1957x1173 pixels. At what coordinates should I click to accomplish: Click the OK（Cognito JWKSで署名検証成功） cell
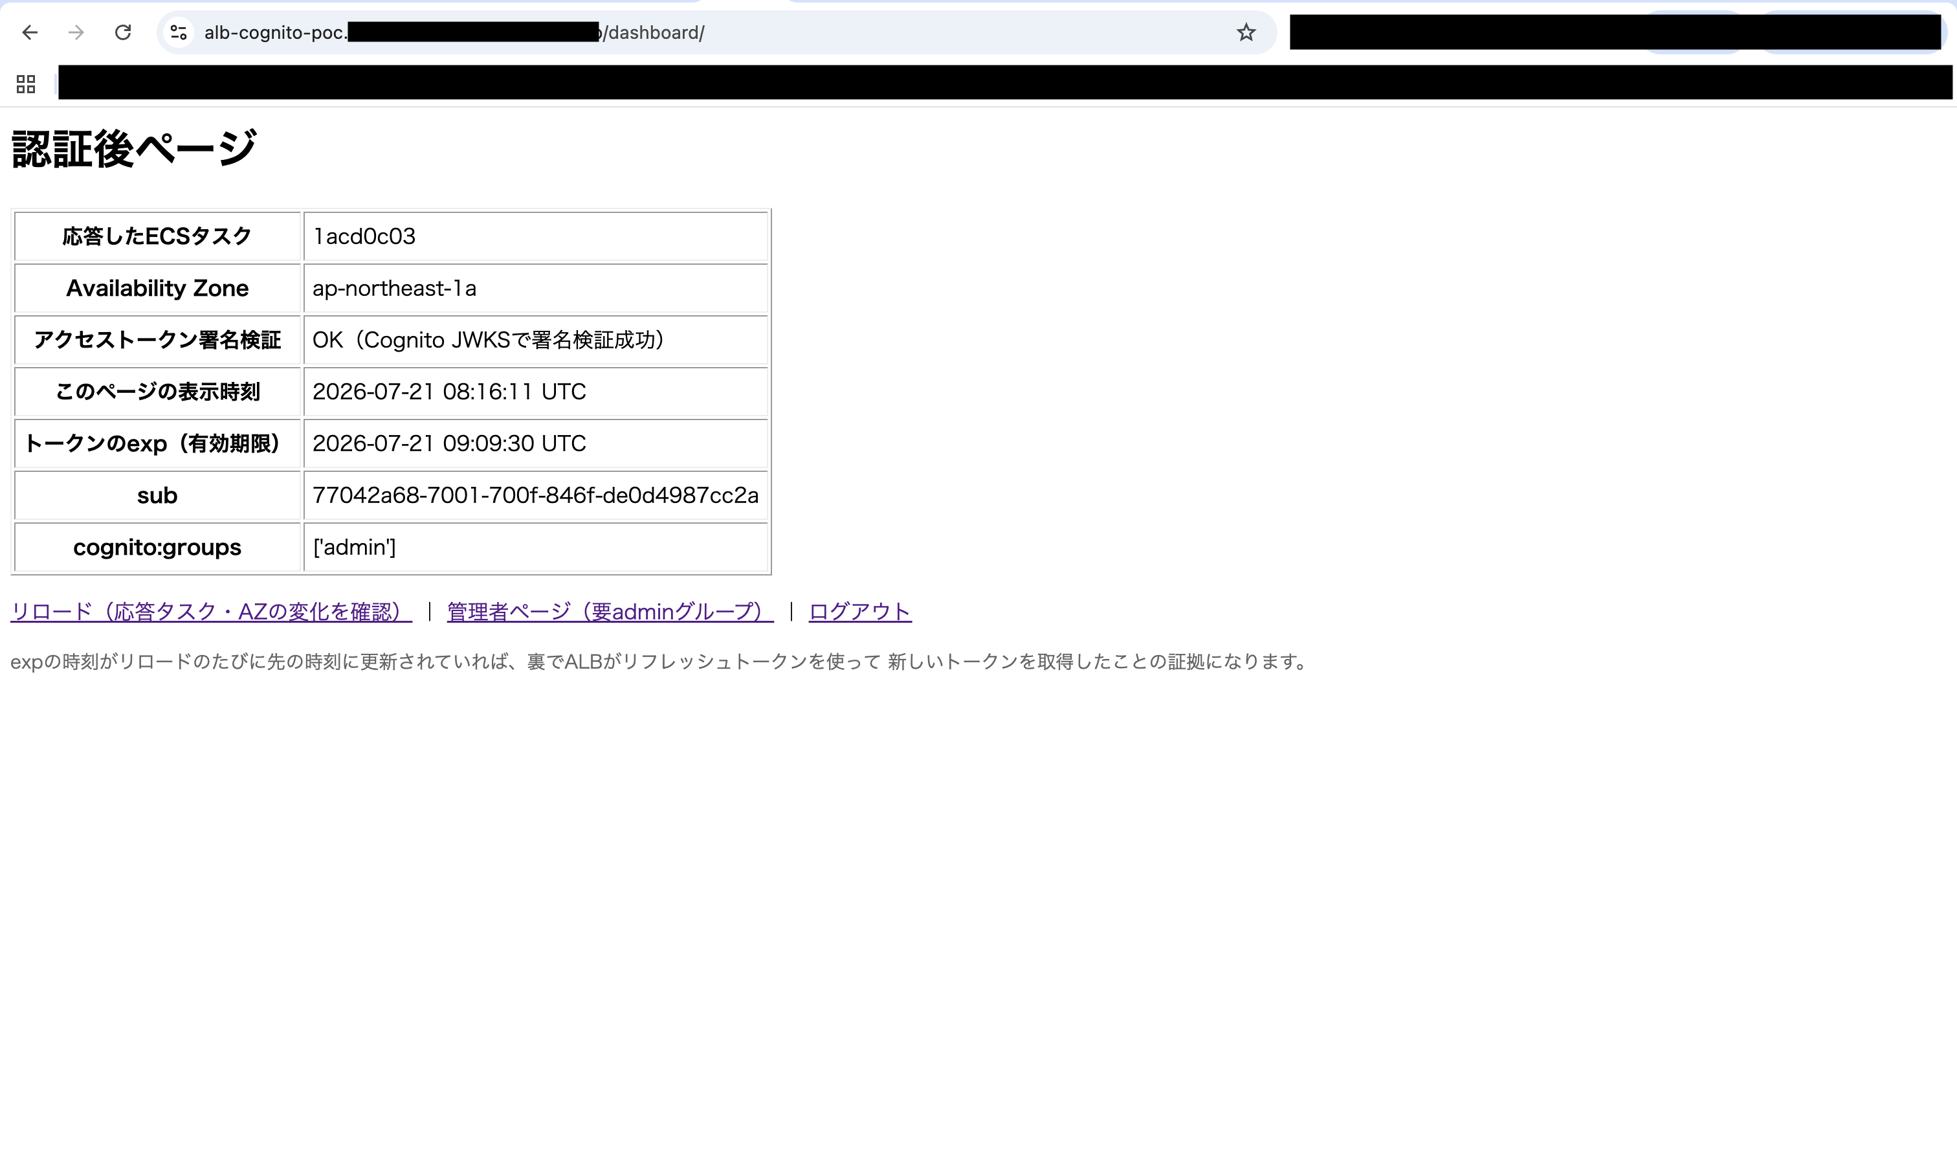(x=535, y=340)
